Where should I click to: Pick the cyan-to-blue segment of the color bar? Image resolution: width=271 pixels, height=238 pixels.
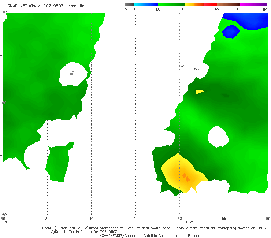146,4
